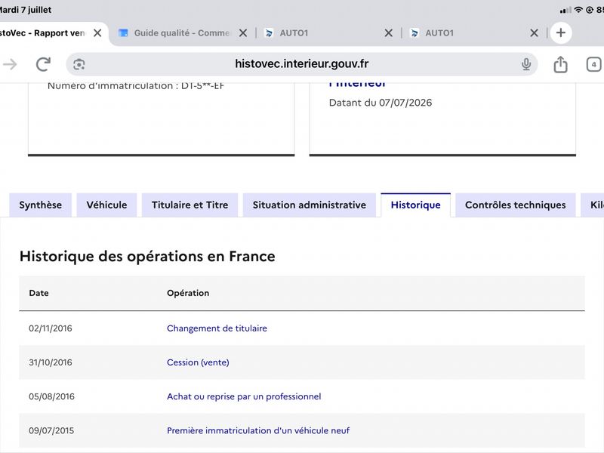Click the Changement de titulaire operation

tap(217, 328)
